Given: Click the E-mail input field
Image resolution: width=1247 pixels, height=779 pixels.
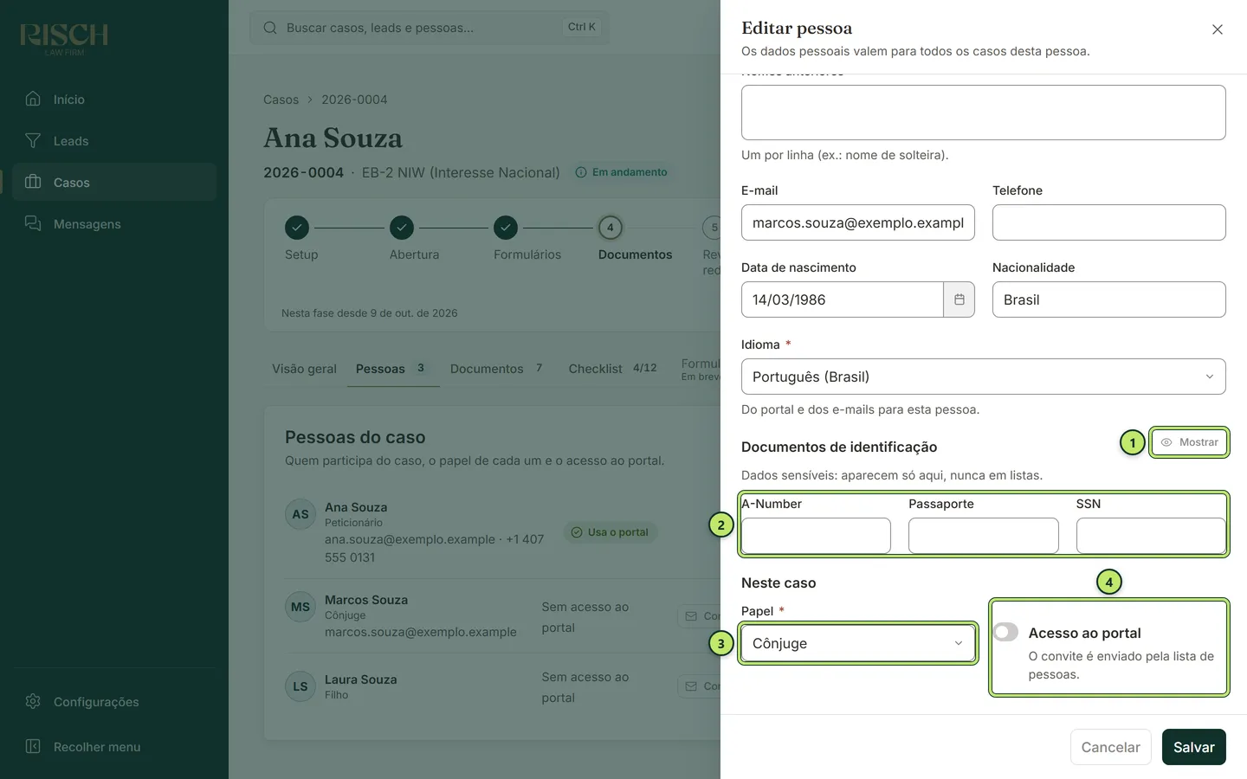Looking at the screenshot, I should pos(858,222).
